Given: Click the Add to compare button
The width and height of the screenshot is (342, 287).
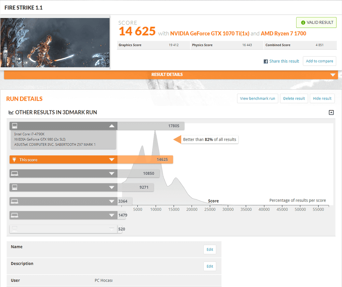Looking at the screenshot, I should 319,61.
